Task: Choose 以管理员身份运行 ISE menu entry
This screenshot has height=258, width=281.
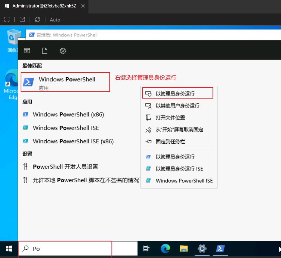Action: [x=179, y=169]
